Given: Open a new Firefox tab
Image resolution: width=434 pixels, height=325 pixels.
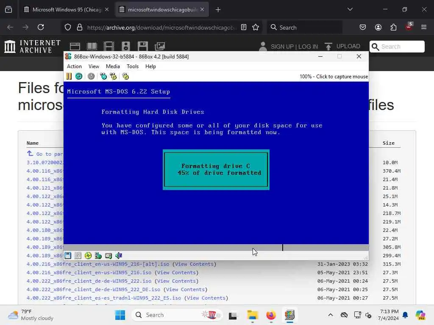Looking at the screenshot, I should coord(218,10).
